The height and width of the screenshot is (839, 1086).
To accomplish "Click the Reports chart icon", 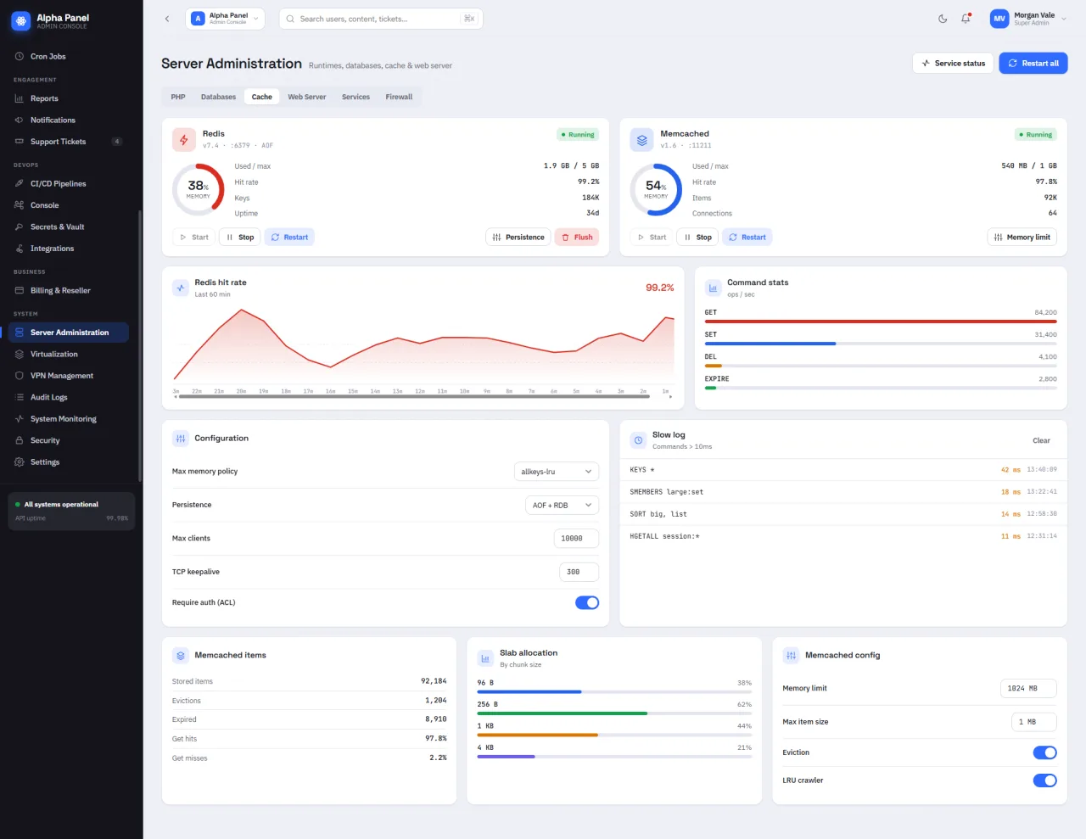I will (20, 98).
